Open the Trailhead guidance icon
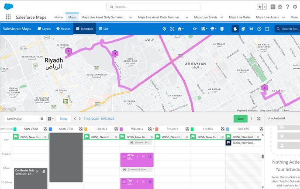The height and width of the screenshot is (189, 300). (280, 7)
